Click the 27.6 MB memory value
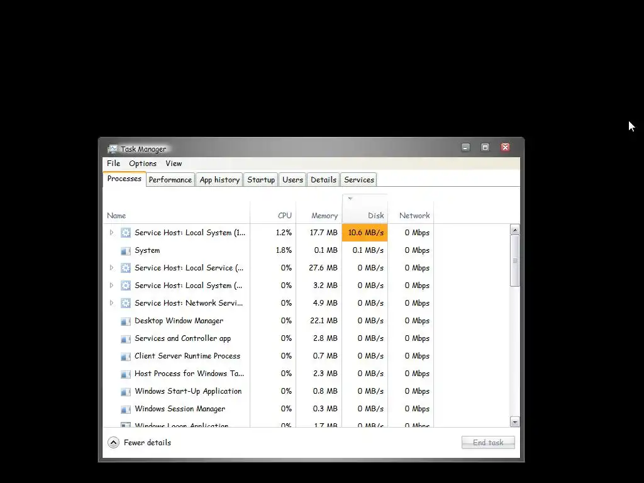Viewport: 644px width, 483px height. (x=323, y=268)
